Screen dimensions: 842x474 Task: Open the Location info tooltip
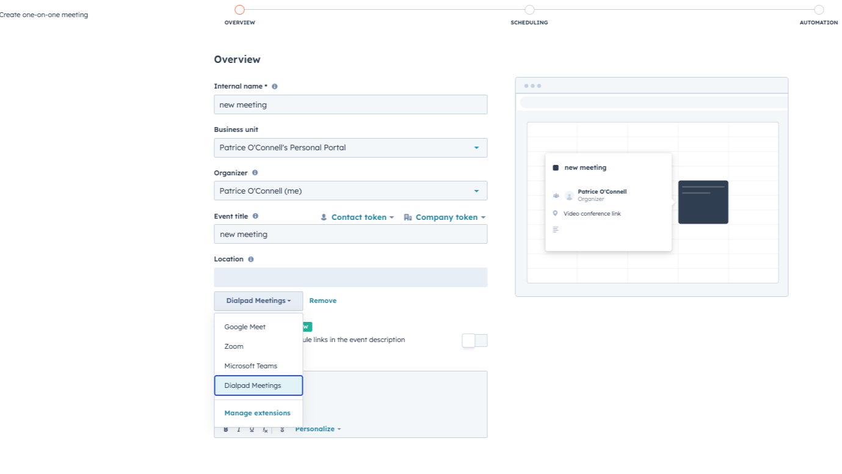coord(249,259)
